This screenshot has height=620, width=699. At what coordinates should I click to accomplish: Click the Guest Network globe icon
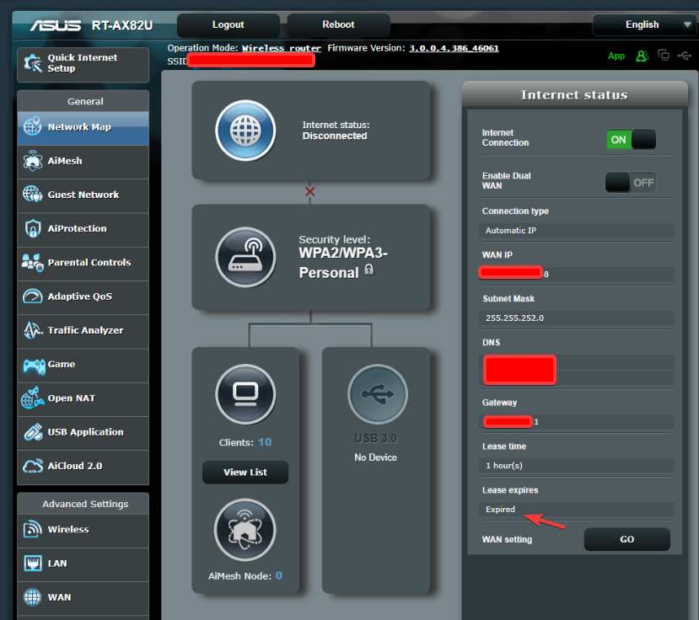point(33,195)
